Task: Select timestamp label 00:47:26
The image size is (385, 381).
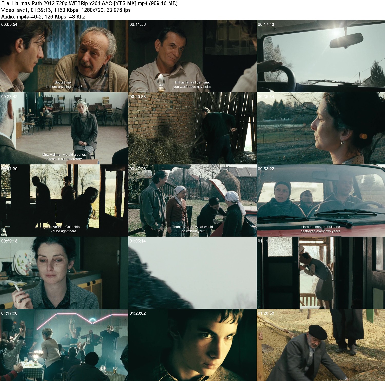Action: click(138, 169)
